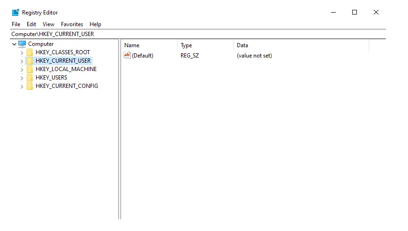Sort values by the Name column header
The image size is (408, 231).
[x=150, y=45]
